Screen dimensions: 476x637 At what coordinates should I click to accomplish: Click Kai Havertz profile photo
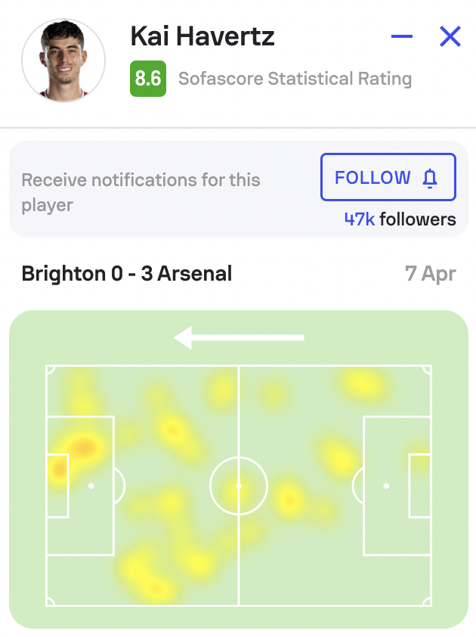63,60
